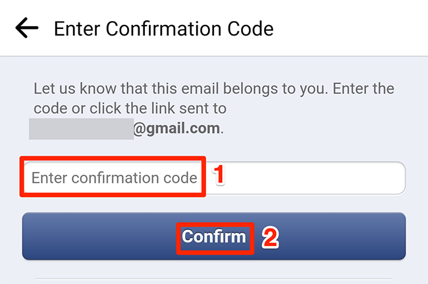Click the @gmail.com address text
This screenshot has width=428, height=284.
(x=176, y=129)
